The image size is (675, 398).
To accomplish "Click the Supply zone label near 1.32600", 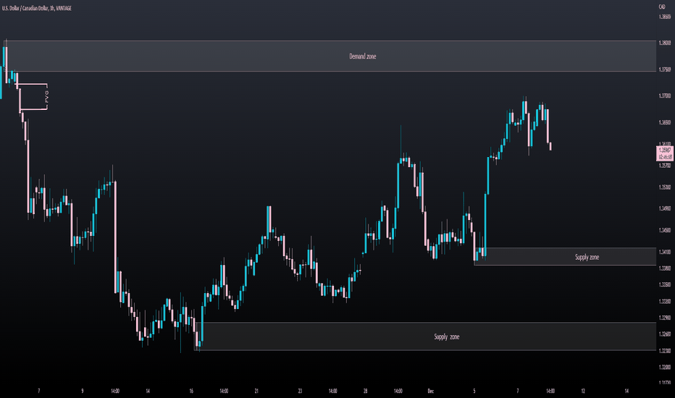I will point(446,337).
